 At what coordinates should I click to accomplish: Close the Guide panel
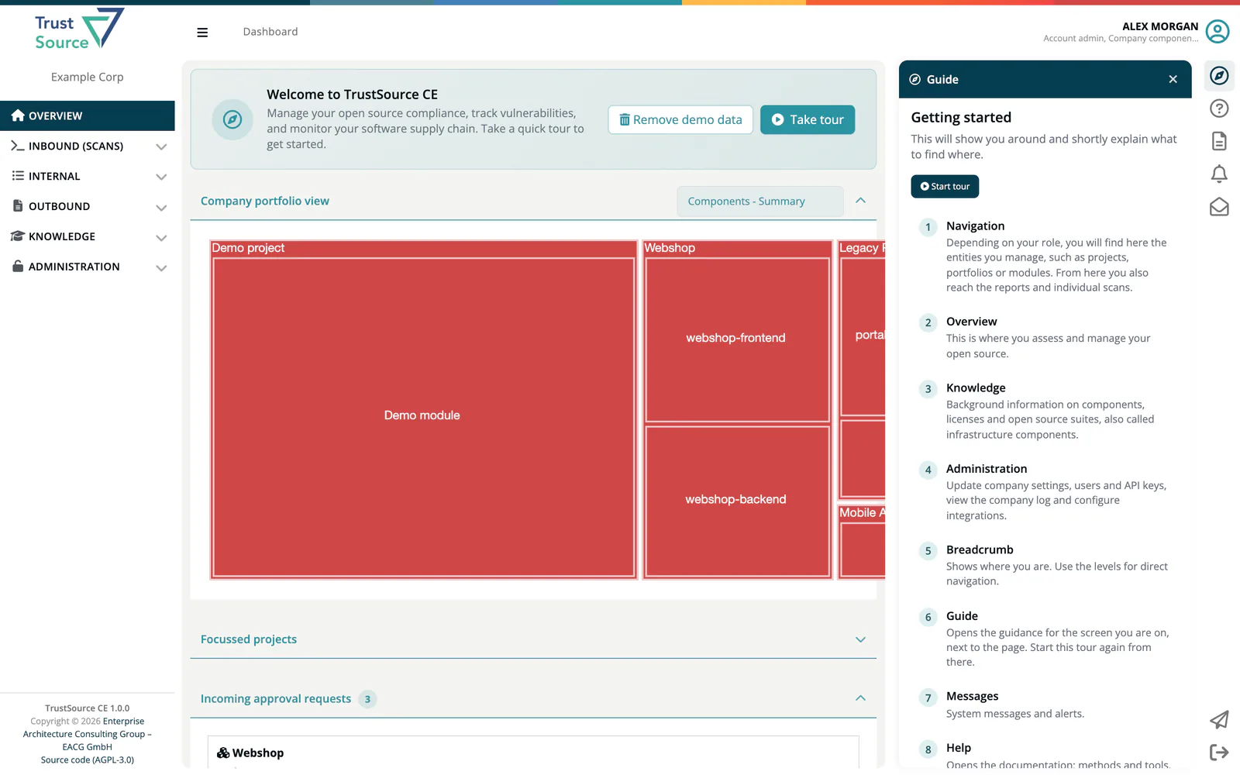tap(1173, 79)
